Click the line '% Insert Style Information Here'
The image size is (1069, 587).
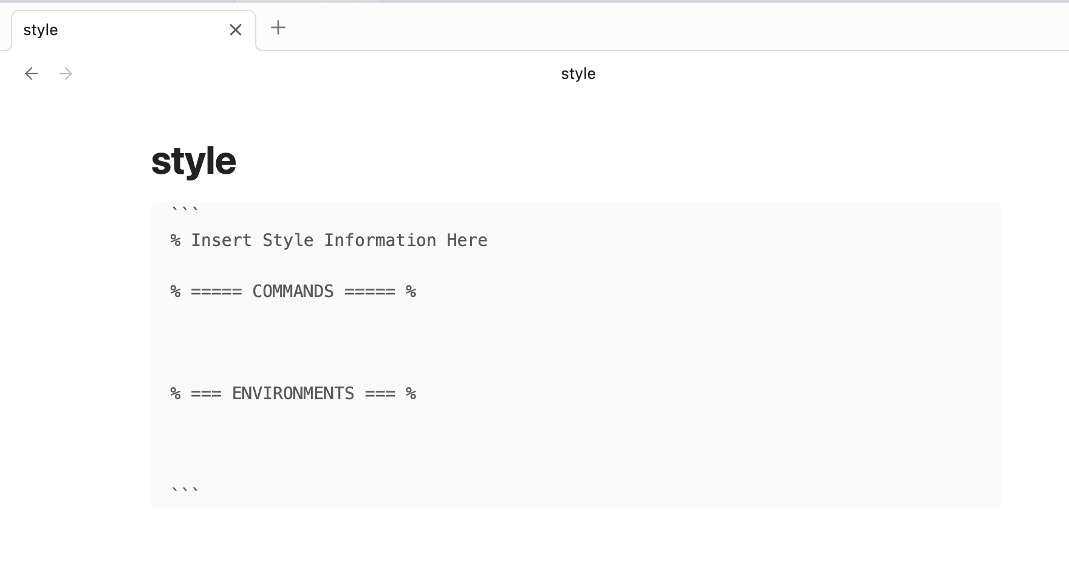(329, 241)
